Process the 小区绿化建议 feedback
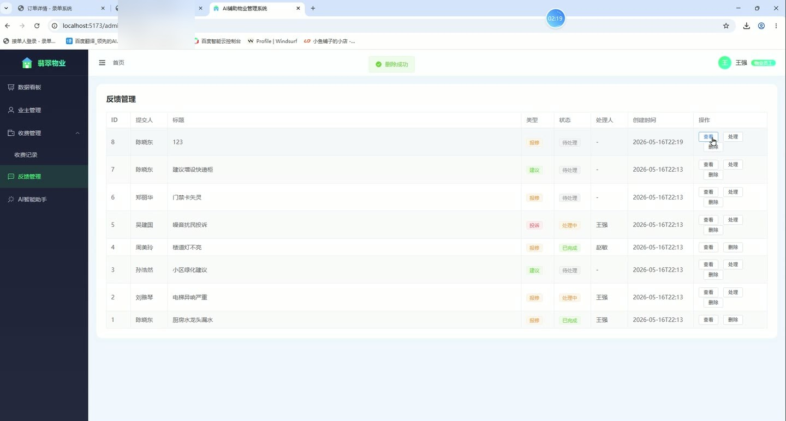 pos(733,264)
